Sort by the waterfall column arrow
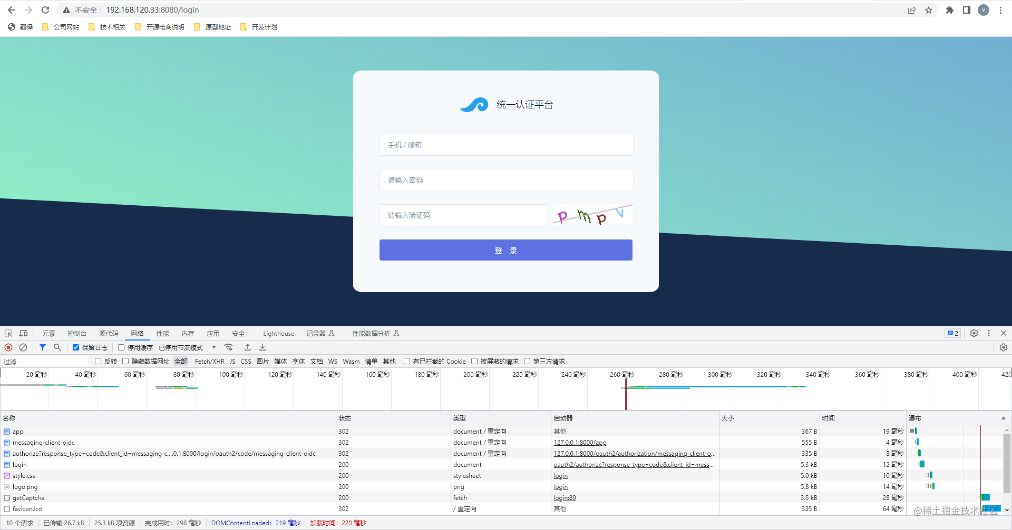 point(1003,418)
